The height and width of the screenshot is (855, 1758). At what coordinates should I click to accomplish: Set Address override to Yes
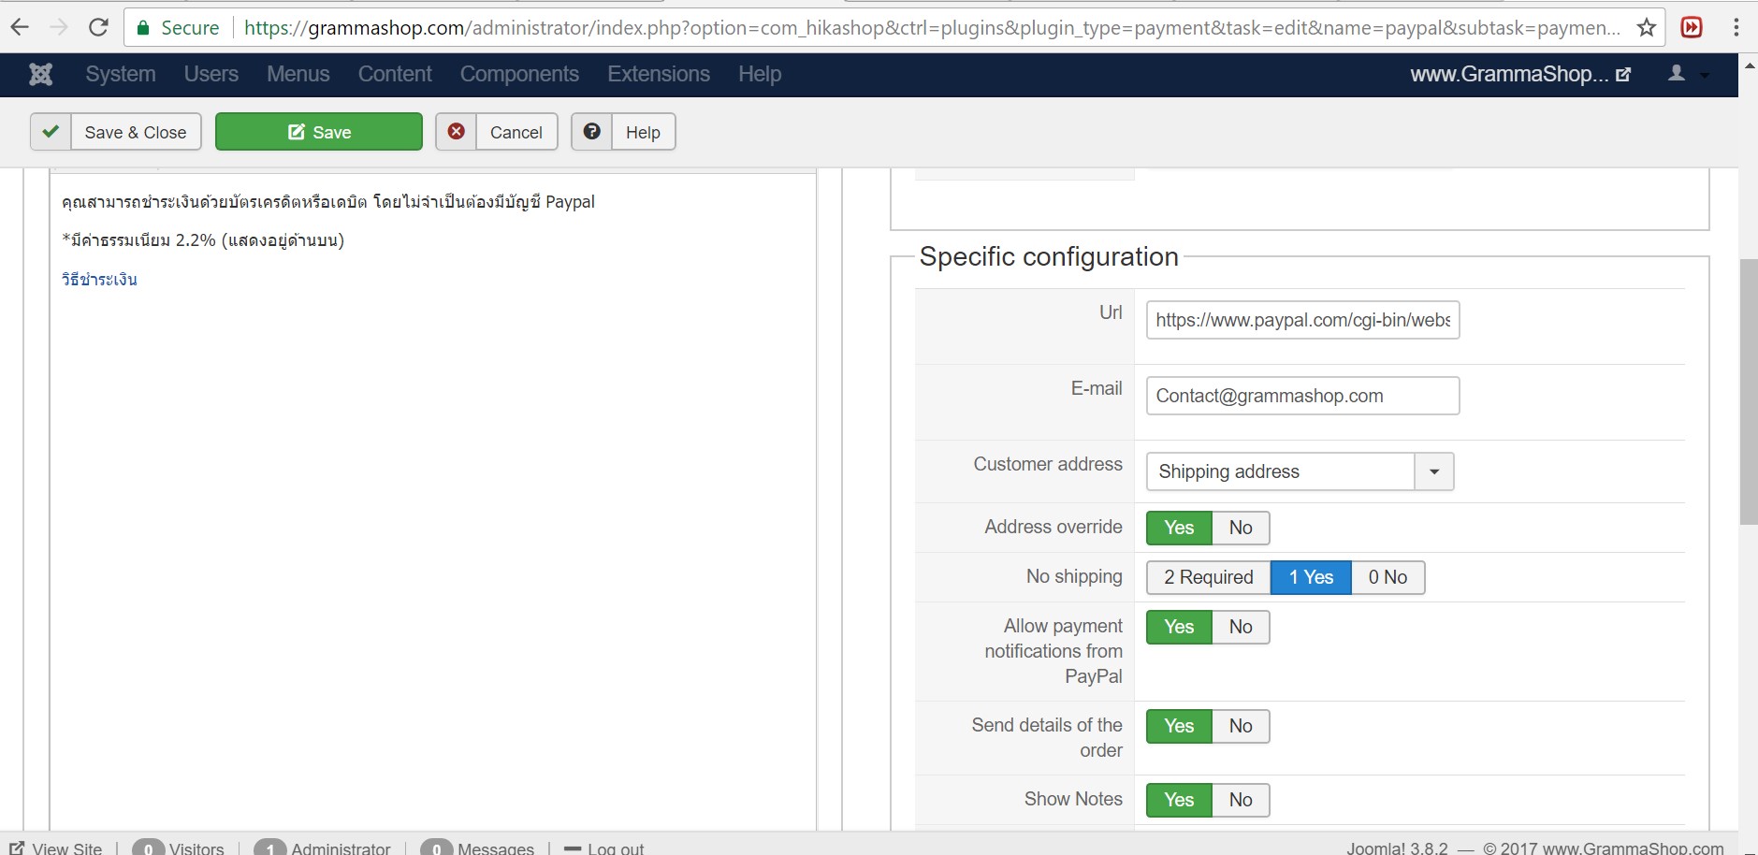pos(1179,528)
